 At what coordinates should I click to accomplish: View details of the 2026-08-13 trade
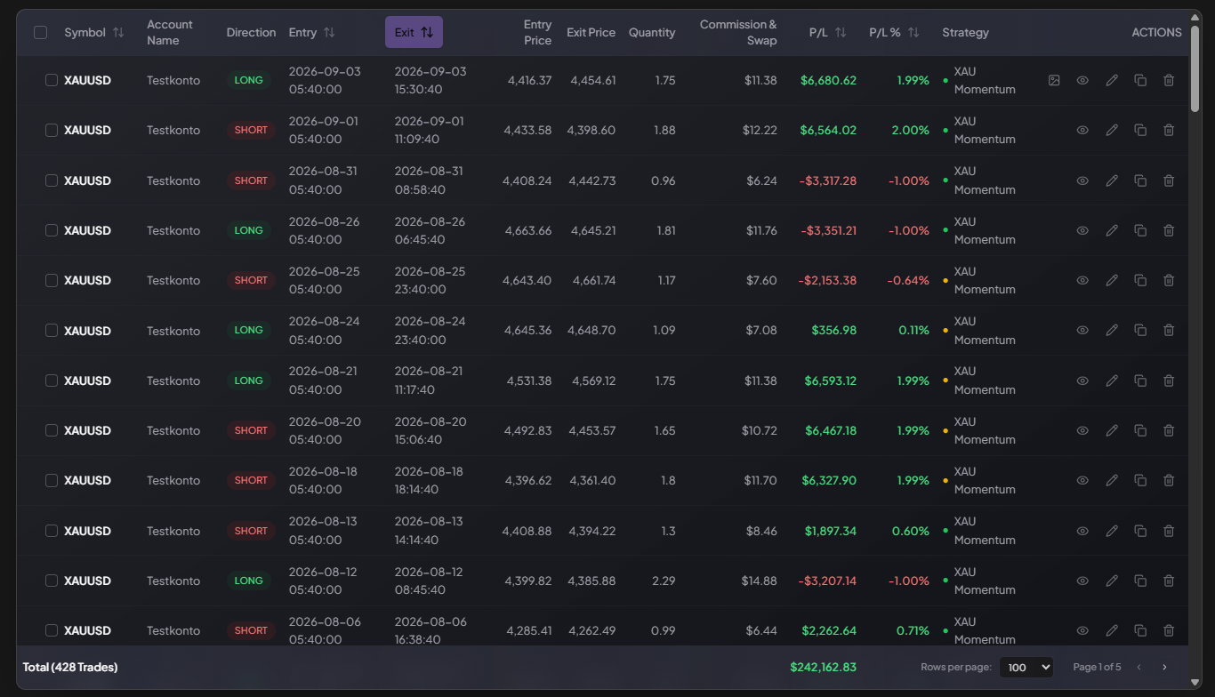[1082, 531]
